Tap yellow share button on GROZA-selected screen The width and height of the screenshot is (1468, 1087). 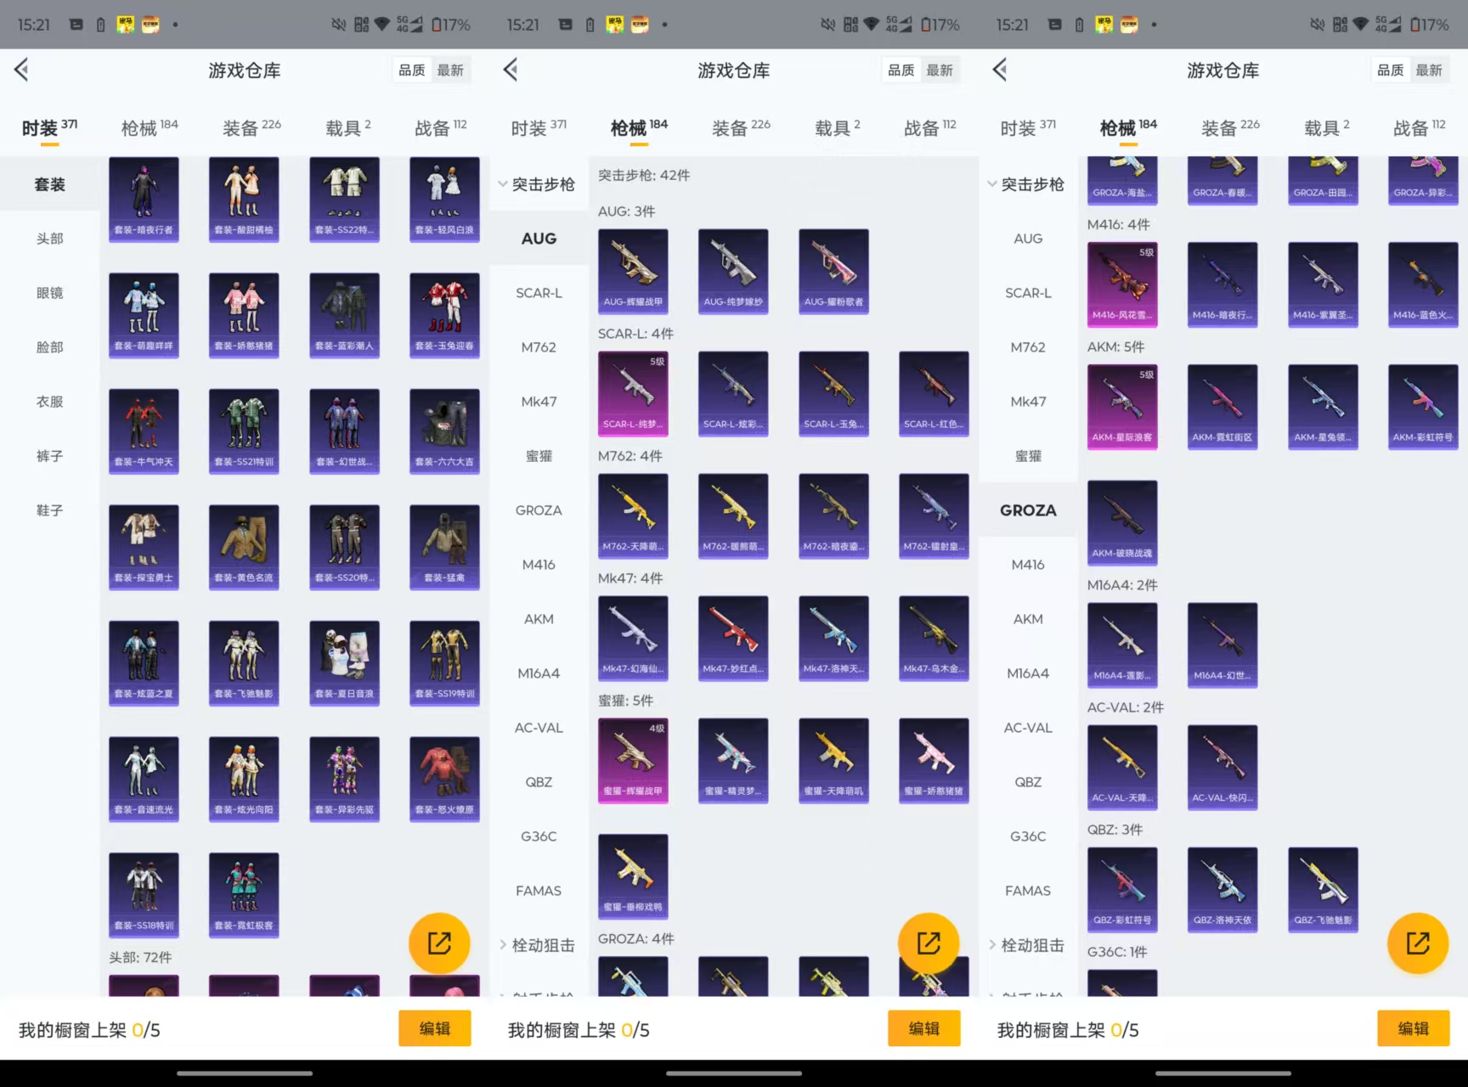[x=1417, y=943]
